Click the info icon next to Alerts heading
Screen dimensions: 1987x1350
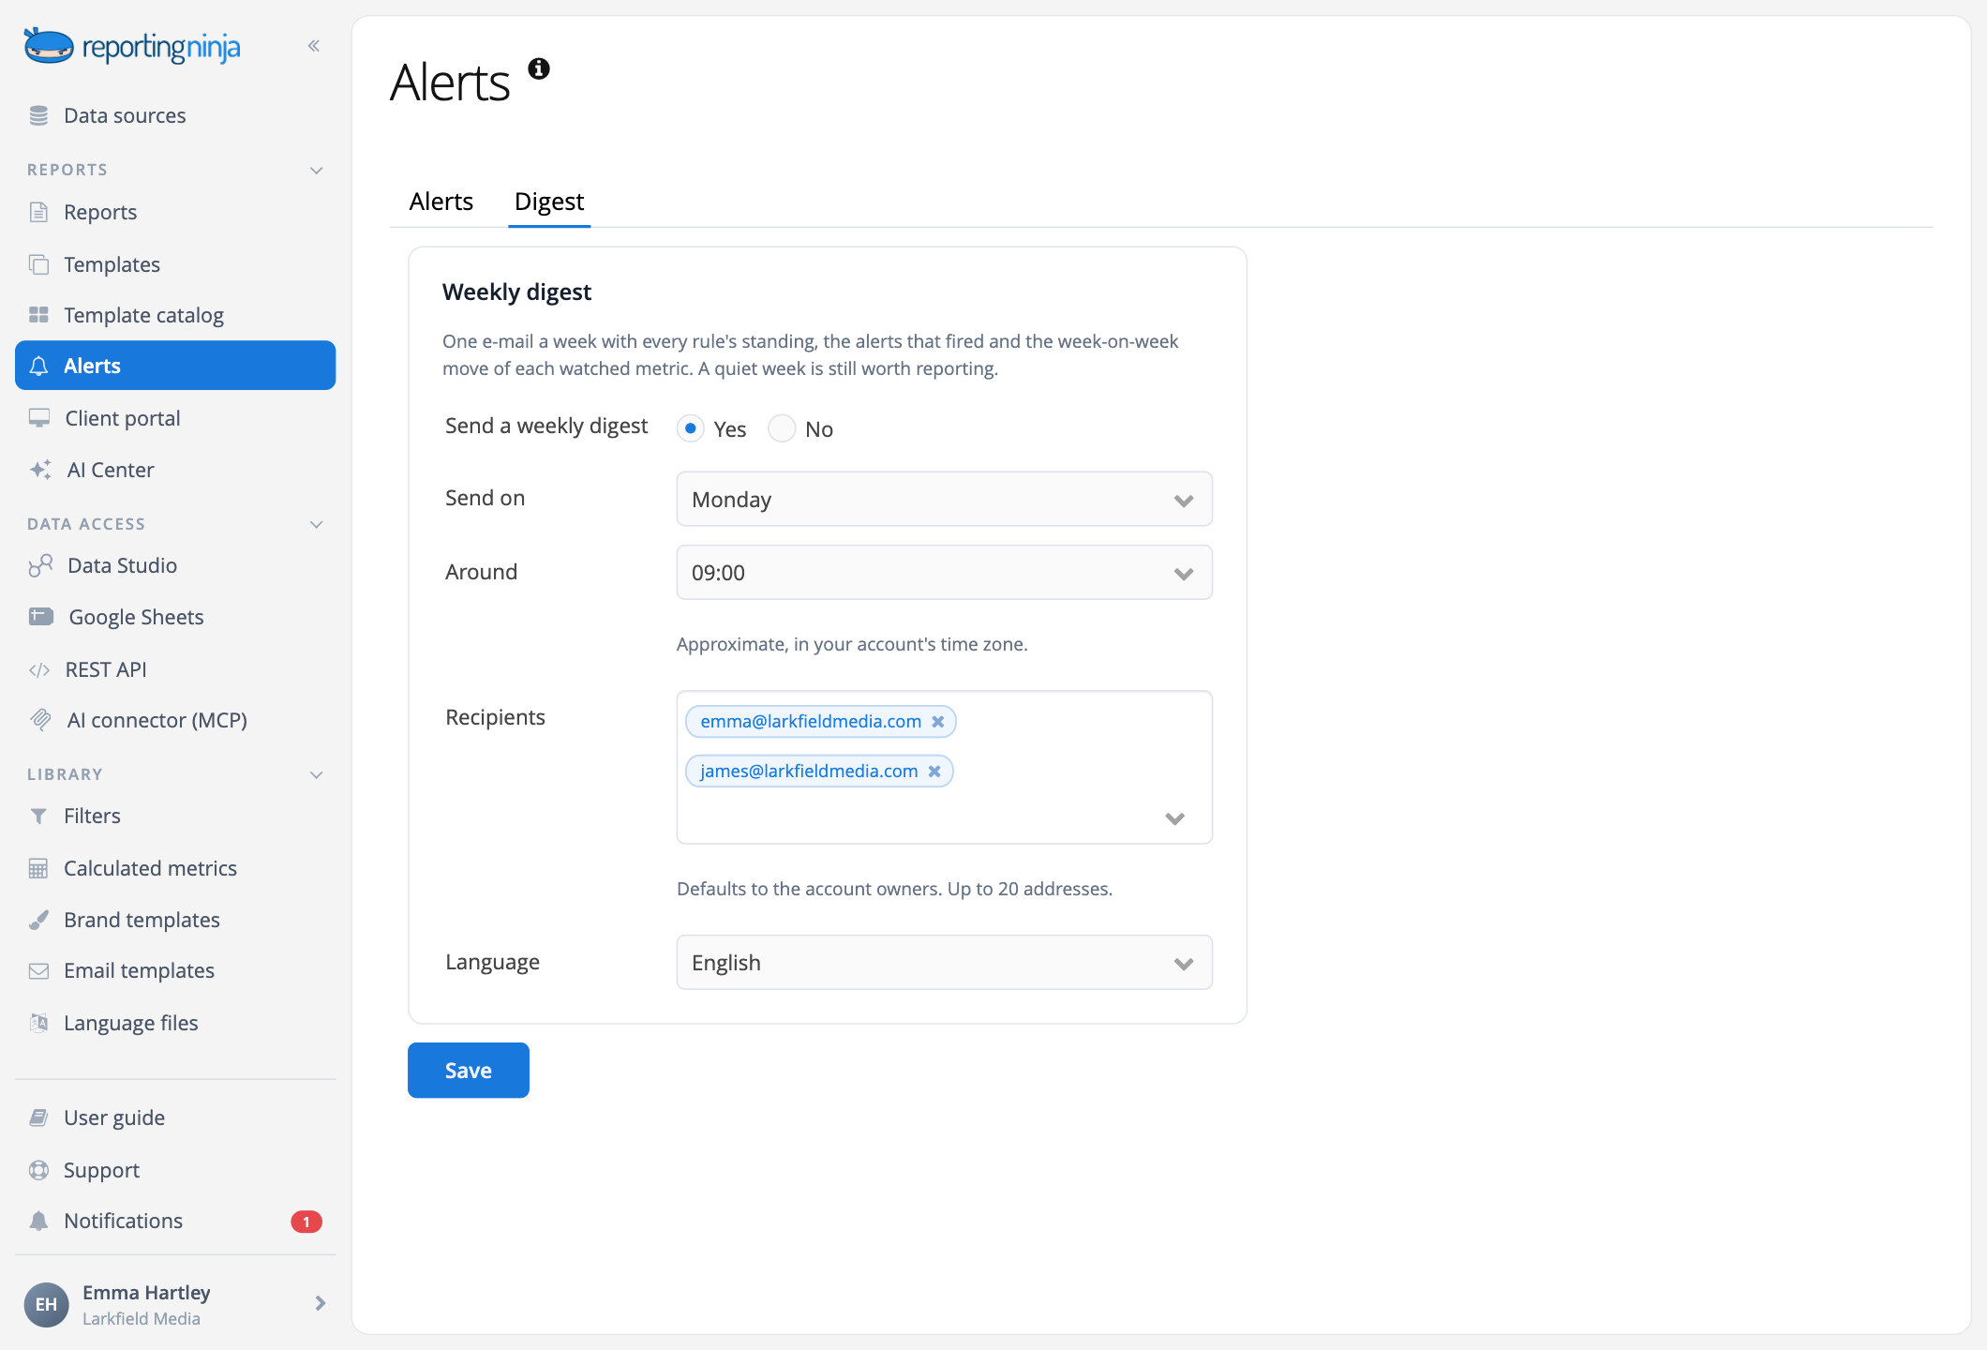click(x=539, y=68)
